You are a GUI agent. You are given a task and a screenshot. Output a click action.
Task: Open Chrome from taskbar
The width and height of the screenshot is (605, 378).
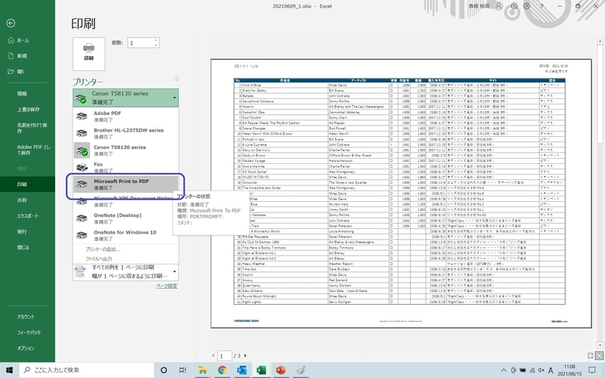click(222, 370)
